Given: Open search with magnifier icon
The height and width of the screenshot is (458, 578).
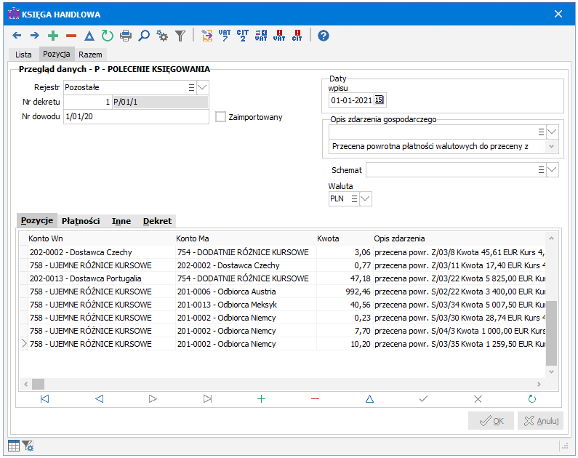Looking at the screenshot, I should [144, 36].
